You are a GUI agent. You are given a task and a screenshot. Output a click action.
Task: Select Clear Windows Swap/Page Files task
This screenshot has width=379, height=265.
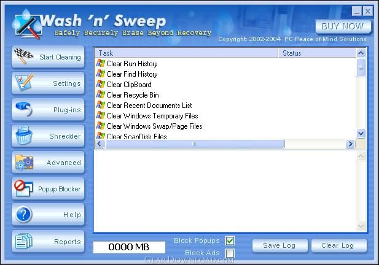155,126
